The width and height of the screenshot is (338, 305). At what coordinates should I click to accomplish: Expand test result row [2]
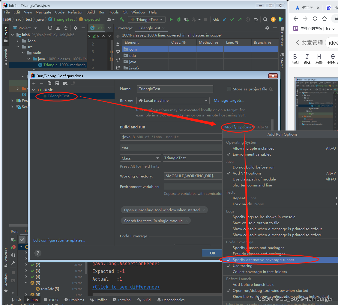pyautogui.click(x=26, y=265)
